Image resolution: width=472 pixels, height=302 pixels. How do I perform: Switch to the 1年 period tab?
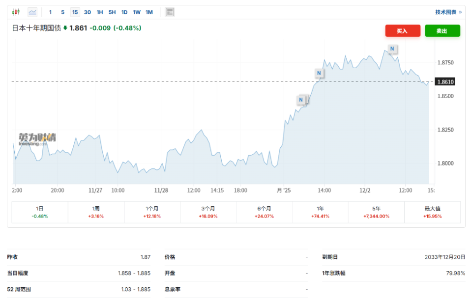(320, 212)
